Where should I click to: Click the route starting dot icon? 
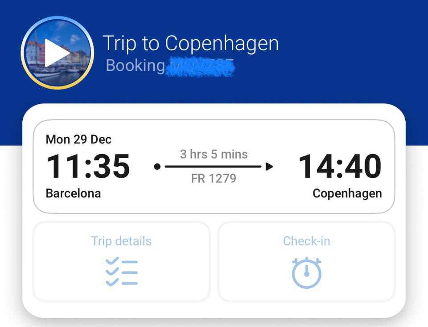(157, 167)
